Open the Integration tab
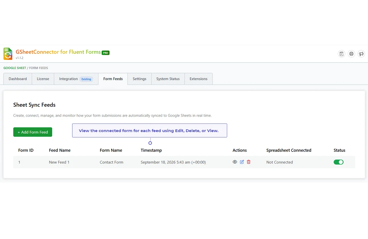Image resolution: width=368 pixels, height=239 pixels. click(x=76, y=79)
